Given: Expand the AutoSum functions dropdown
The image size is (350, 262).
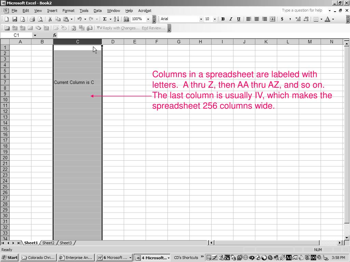Looking at the screenshot, I should 110,19.
